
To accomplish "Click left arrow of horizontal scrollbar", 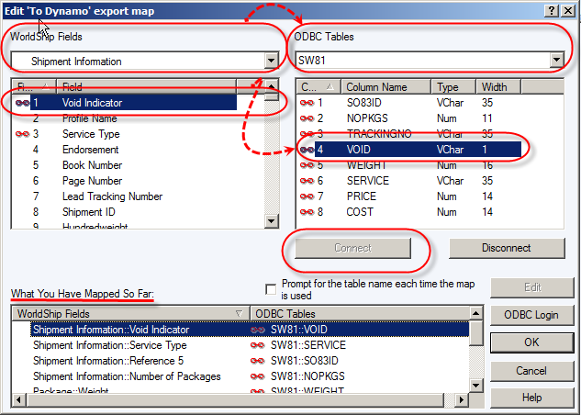I will coord(19,399).
